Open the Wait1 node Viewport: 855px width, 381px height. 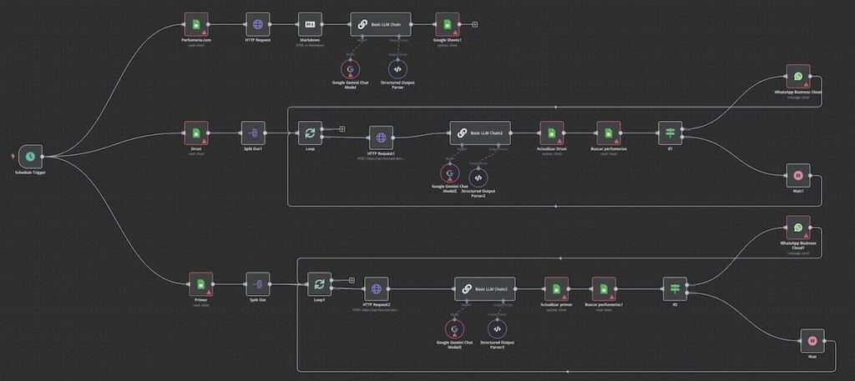[x=798, y=176]
